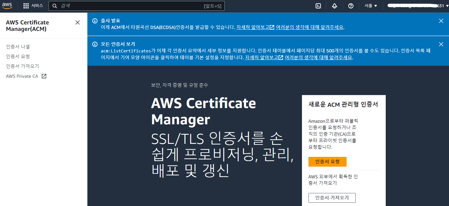Image resolution: width=449 pixels, height=206 pixels.
Task: Click the search magnifier icon
Action: tap(55, 6)
